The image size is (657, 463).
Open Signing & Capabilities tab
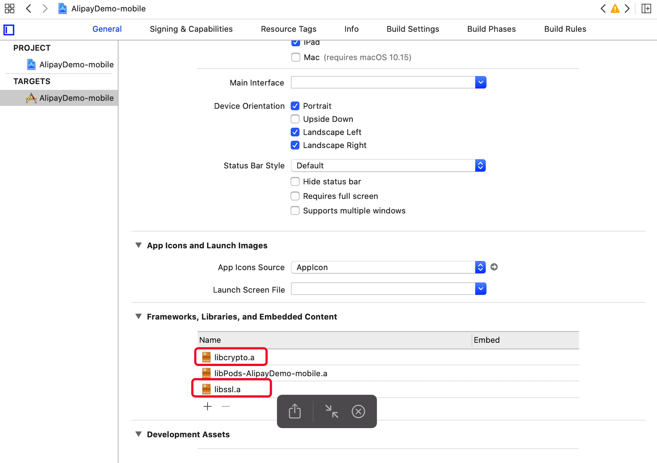pyautogui.click(x=191, y=29)
